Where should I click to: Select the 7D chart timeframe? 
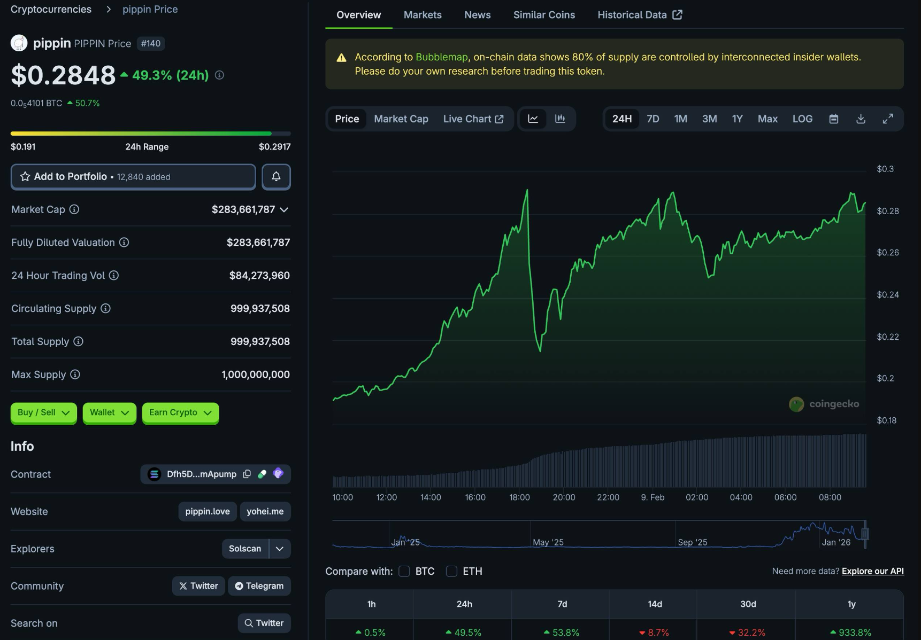point(653,119)
